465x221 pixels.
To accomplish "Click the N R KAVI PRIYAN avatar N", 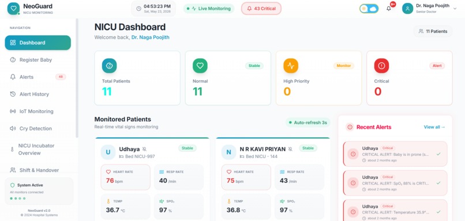I will [228, 152].
